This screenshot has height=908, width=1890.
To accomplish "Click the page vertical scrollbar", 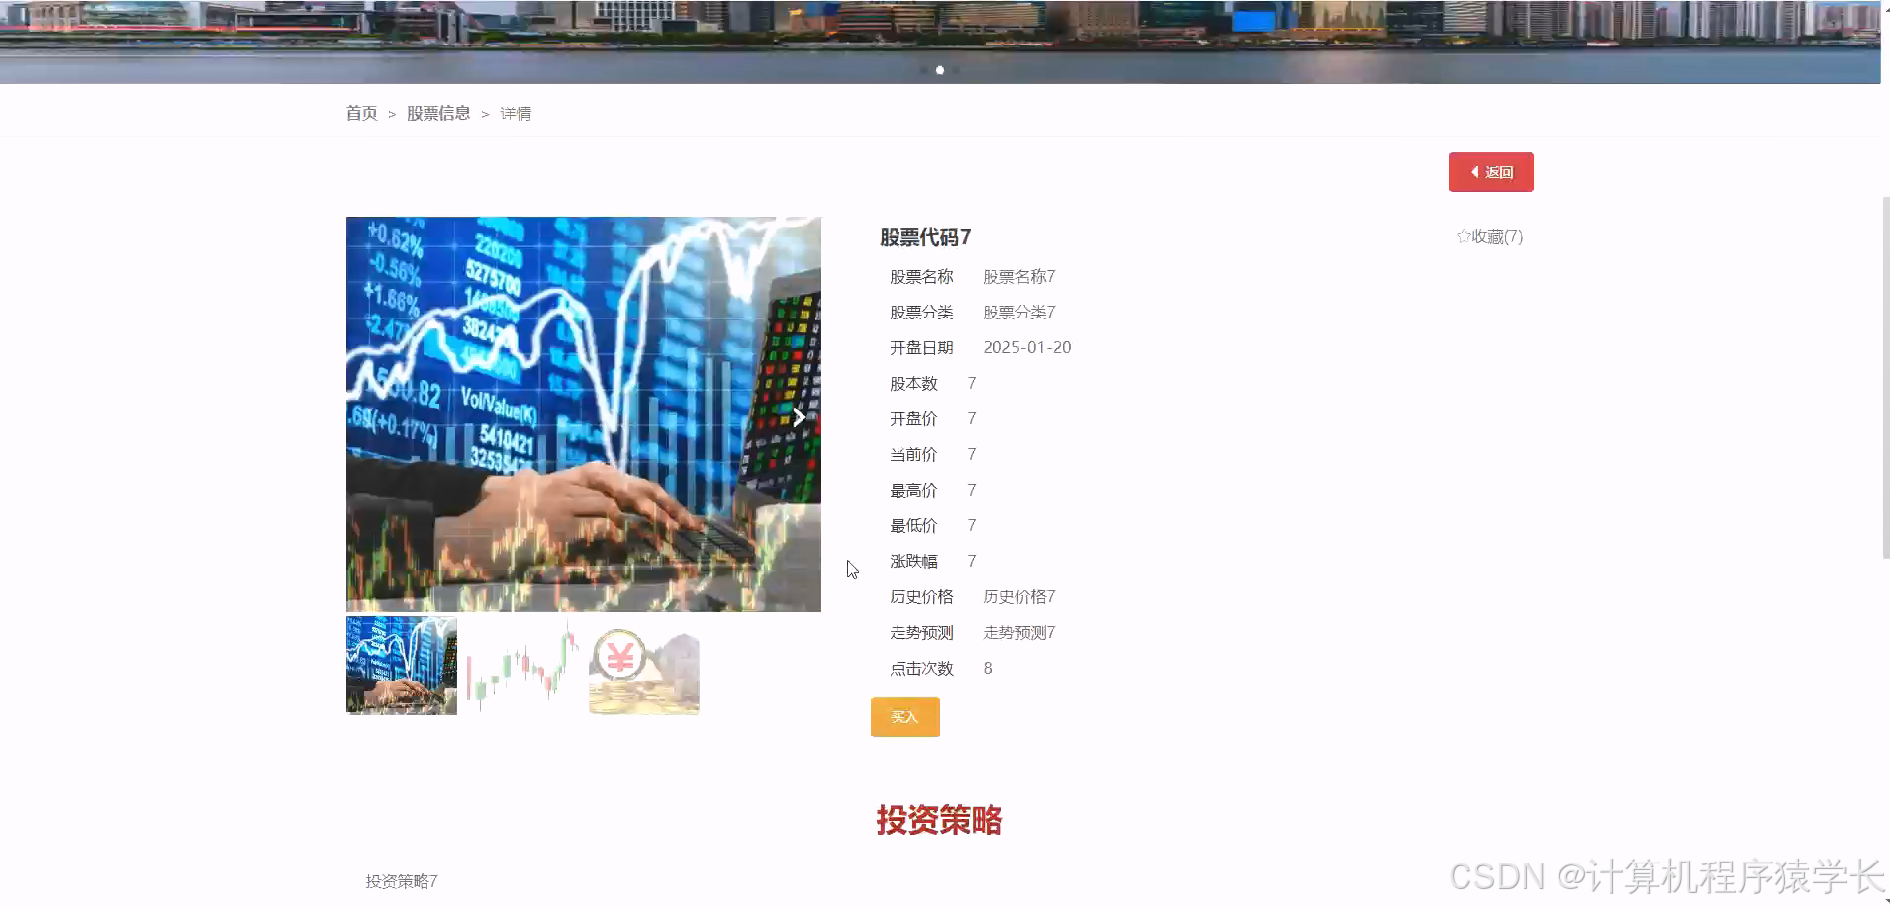I will (1885, 376).
